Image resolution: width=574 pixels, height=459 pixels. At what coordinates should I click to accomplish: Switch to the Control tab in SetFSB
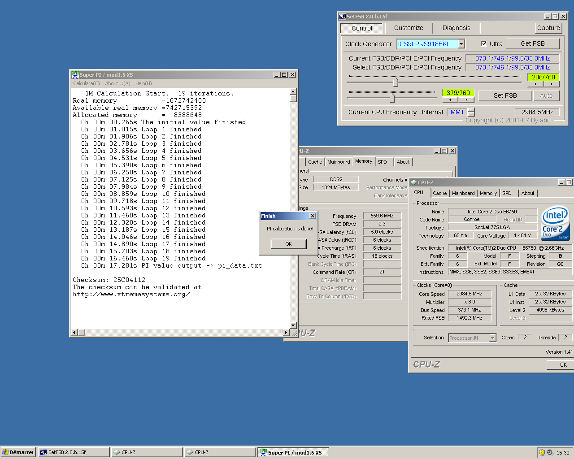tap(362, 28)
